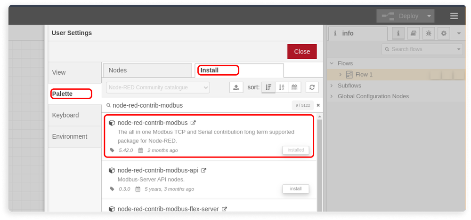Clear the module search text
Image resolution: width=471 pixels, height=220 pixels.
click(318, 105)
